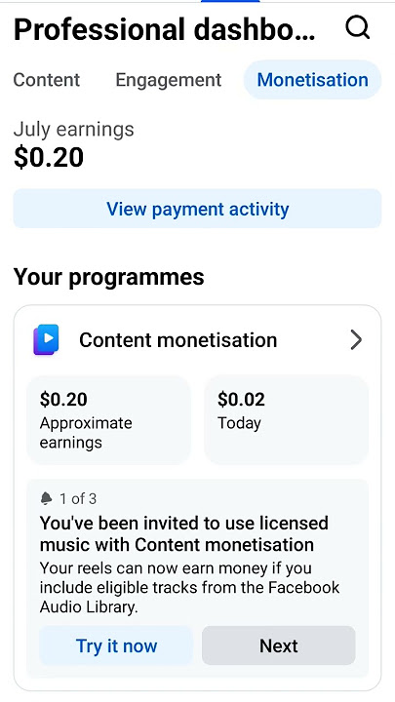The width and height of the screenshot is (395, 702).
Task: Tap the Professional dashboard title
Action: pyautogui.click(x=165, y=29)
